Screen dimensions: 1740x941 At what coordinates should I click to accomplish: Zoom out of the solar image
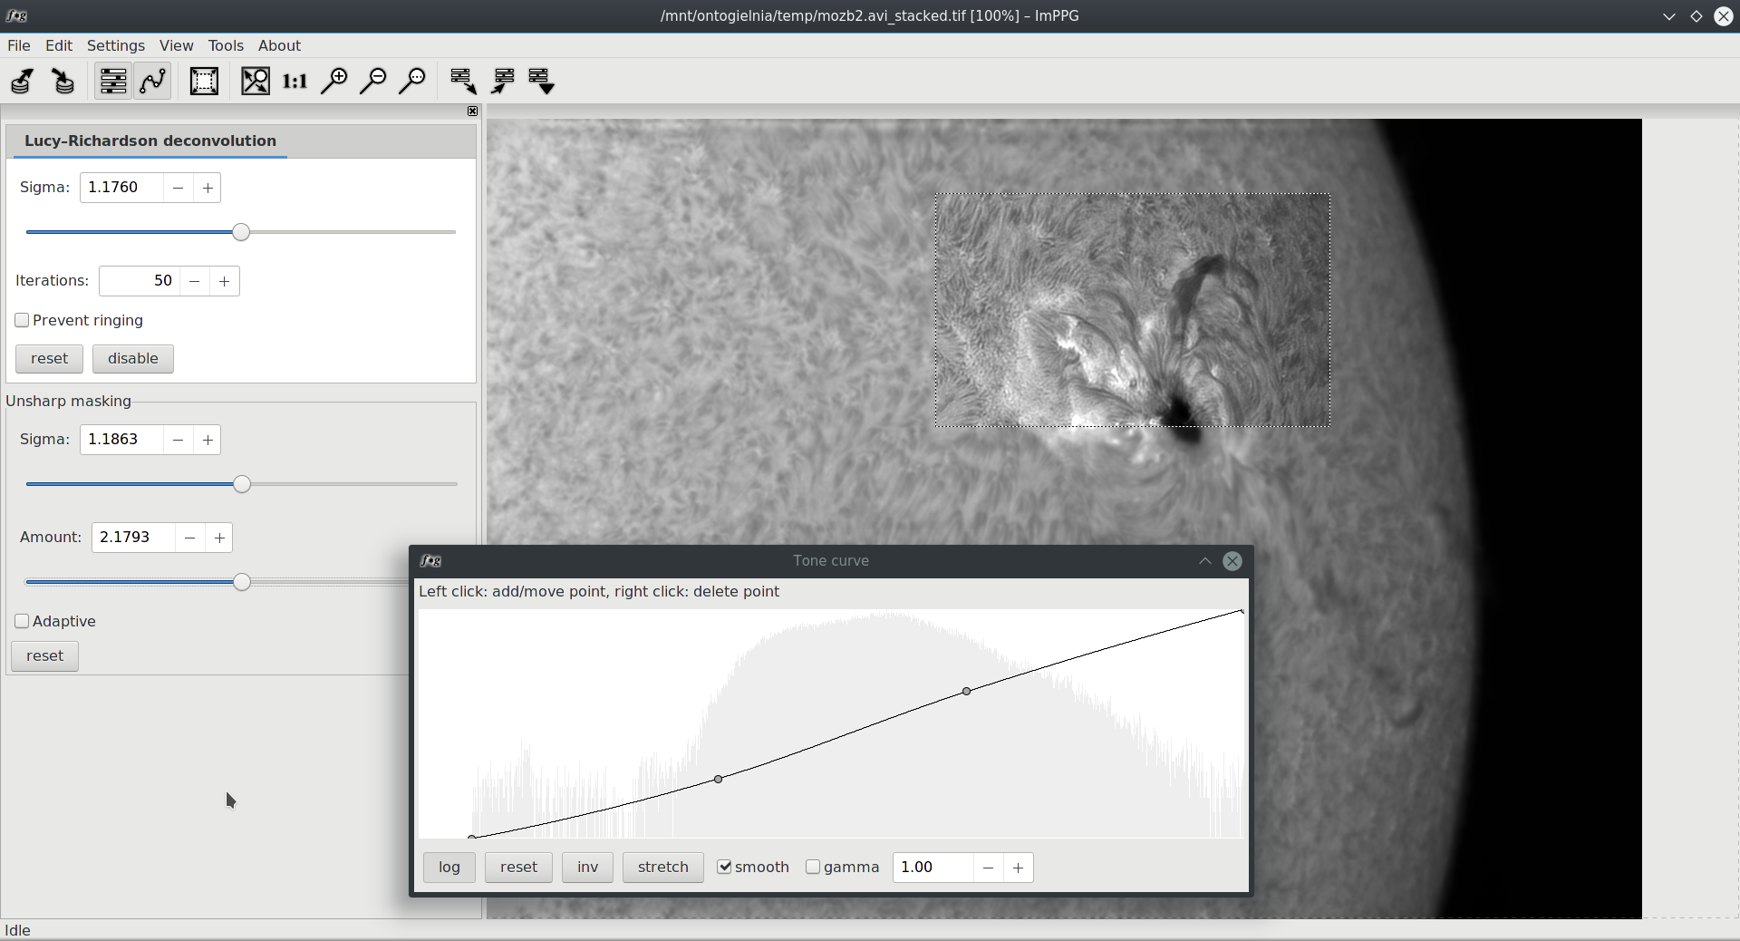(372, 81)
